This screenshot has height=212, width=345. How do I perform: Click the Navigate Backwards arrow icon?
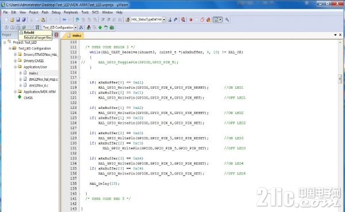tap(64, 20)
